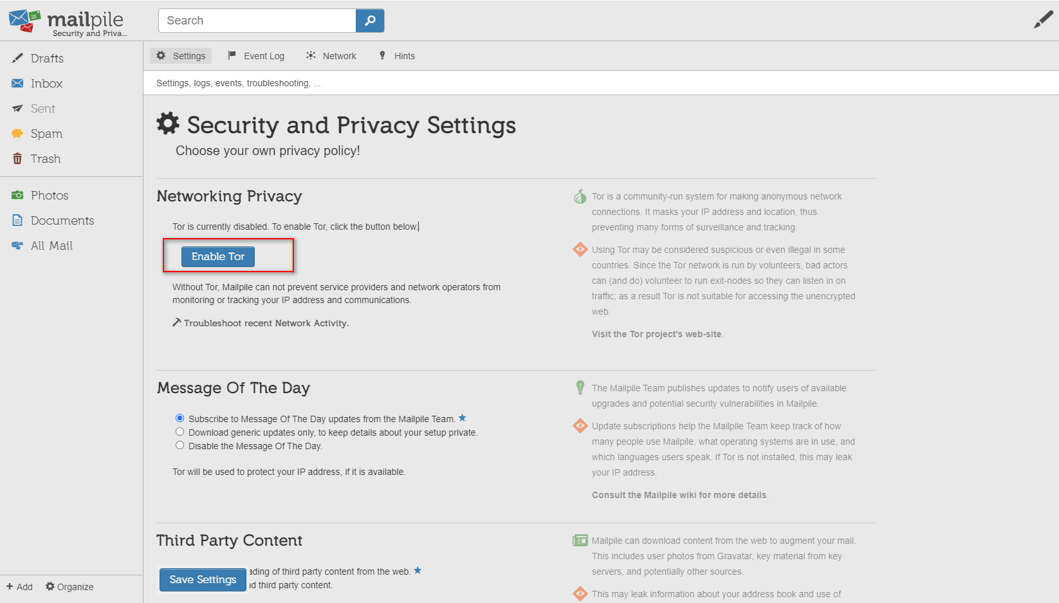Select Disable the Message Of The Day
1059x603 pixels.
click(x=180, y=445)
